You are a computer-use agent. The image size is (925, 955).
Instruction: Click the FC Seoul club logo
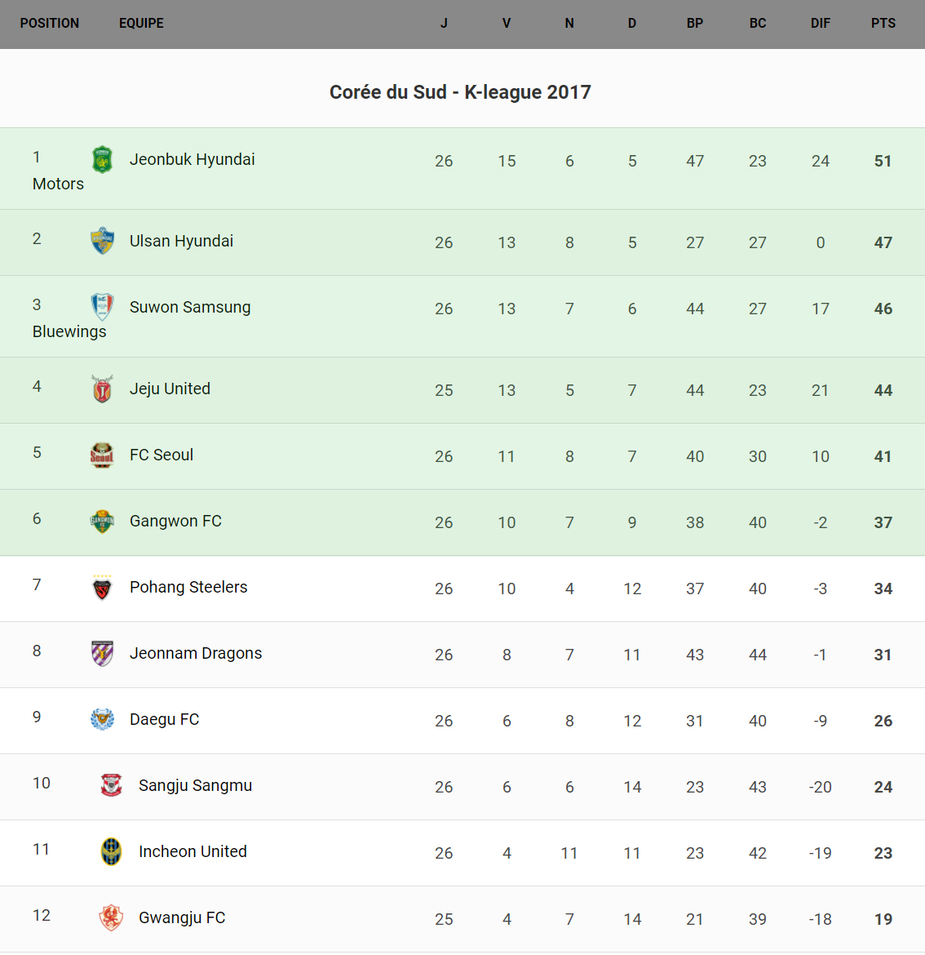[x=102, y=455]
